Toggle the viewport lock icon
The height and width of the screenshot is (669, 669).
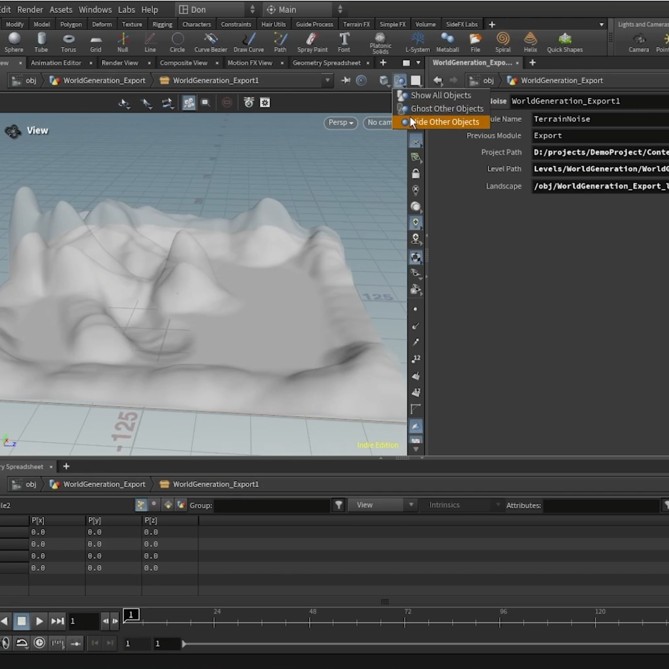click(x=415, y=174)
